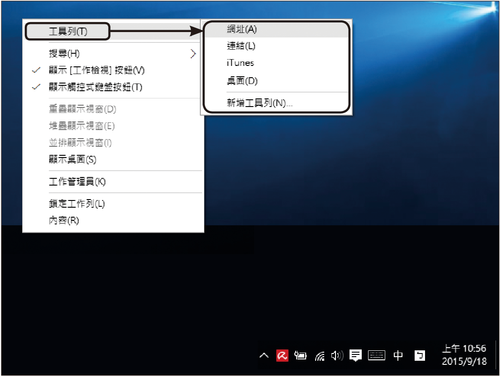Enable the 連結(L) toolbar
The image size is (501, 377).
(276, 46)
